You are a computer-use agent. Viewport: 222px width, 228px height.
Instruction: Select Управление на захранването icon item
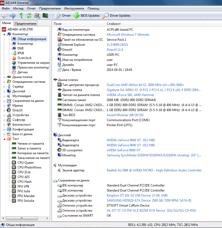click(14, 63)
